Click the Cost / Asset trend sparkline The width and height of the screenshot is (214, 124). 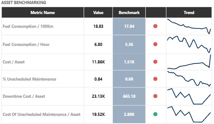(189, 62)
